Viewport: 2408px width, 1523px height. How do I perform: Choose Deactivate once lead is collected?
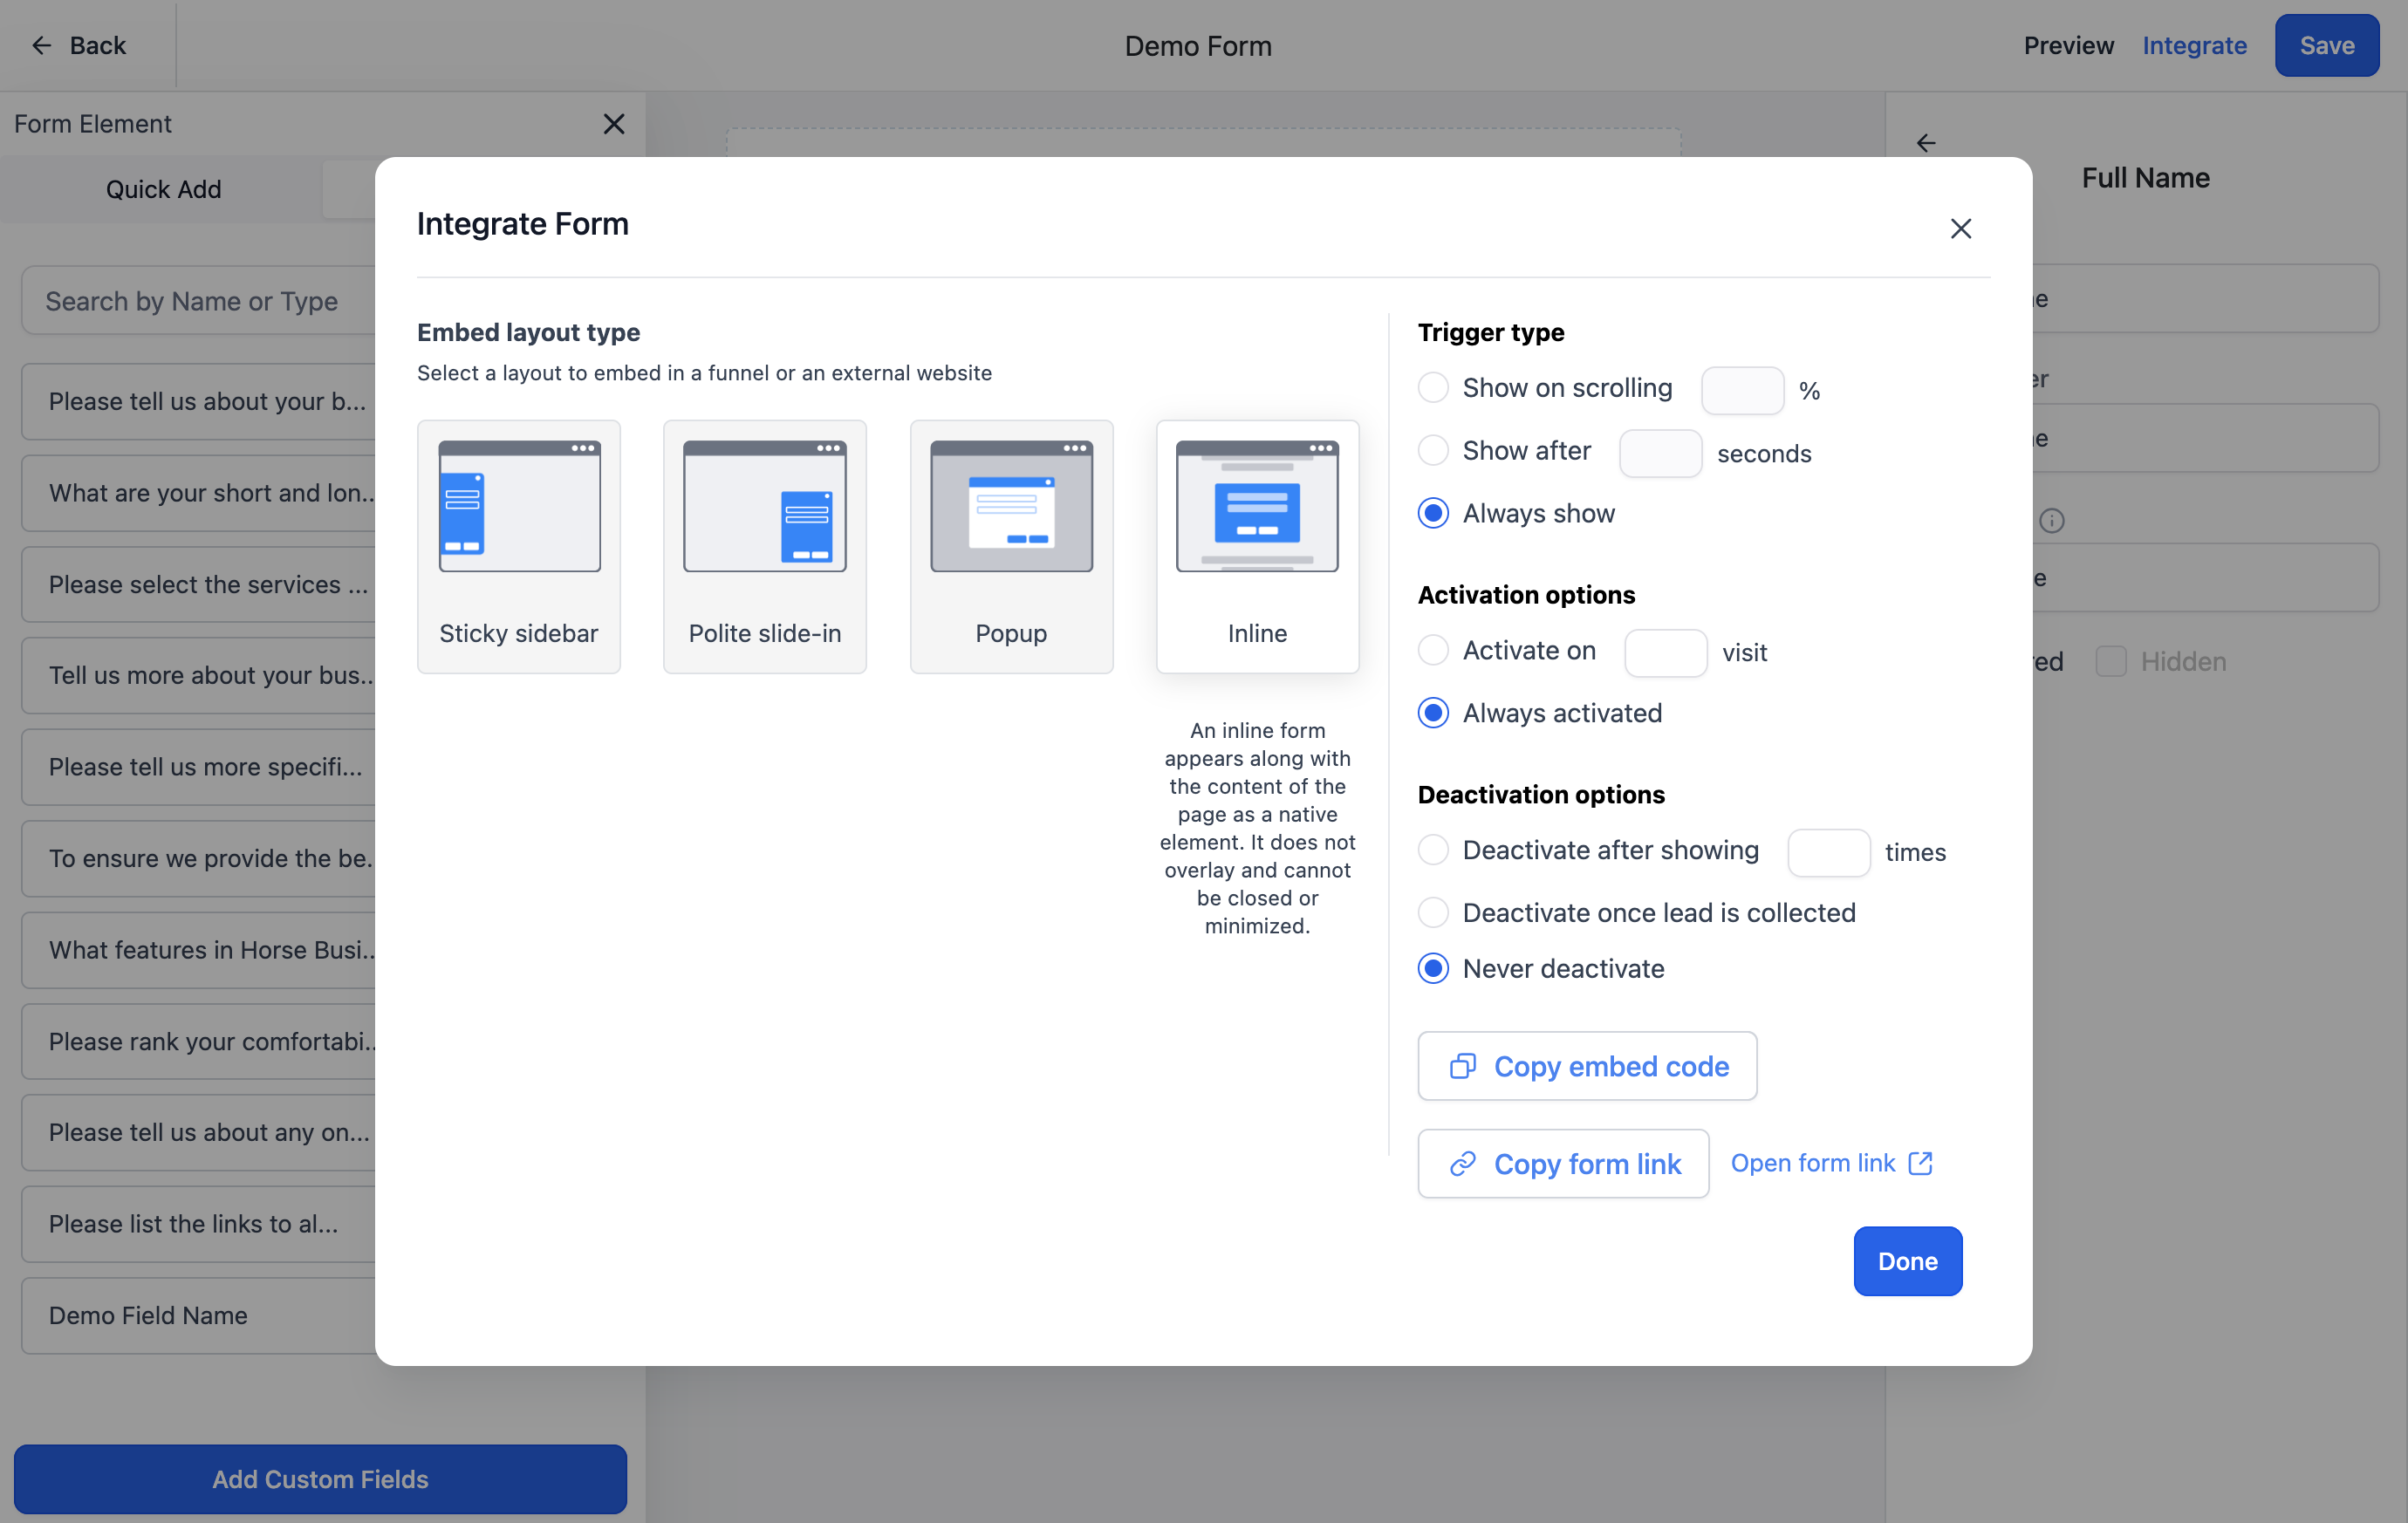1433,913
